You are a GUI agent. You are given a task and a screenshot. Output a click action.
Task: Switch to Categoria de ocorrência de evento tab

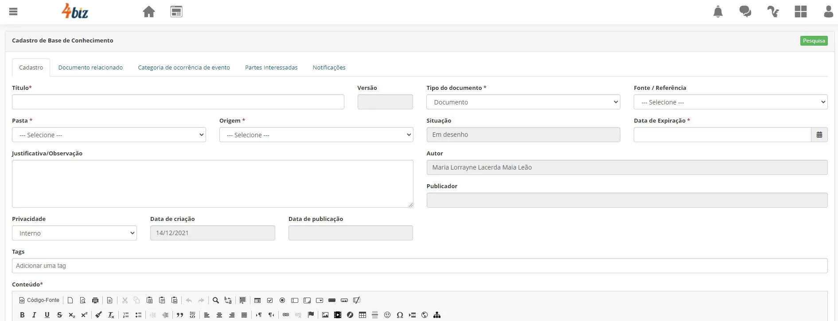click(184, 67)
